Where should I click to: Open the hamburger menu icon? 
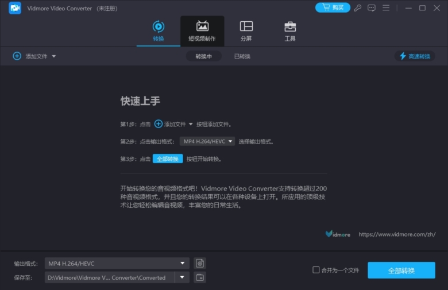[386, 8]
